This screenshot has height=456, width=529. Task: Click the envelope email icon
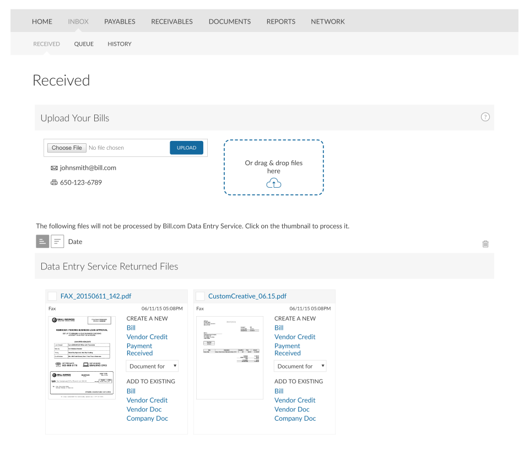[x=54, y=169]
